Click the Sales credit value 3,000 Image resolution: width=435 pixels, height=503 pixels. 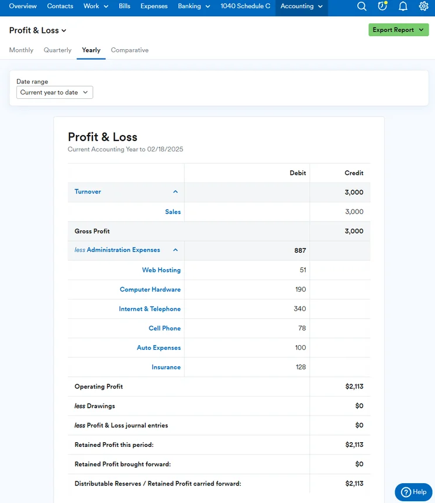tap(354, 212)
